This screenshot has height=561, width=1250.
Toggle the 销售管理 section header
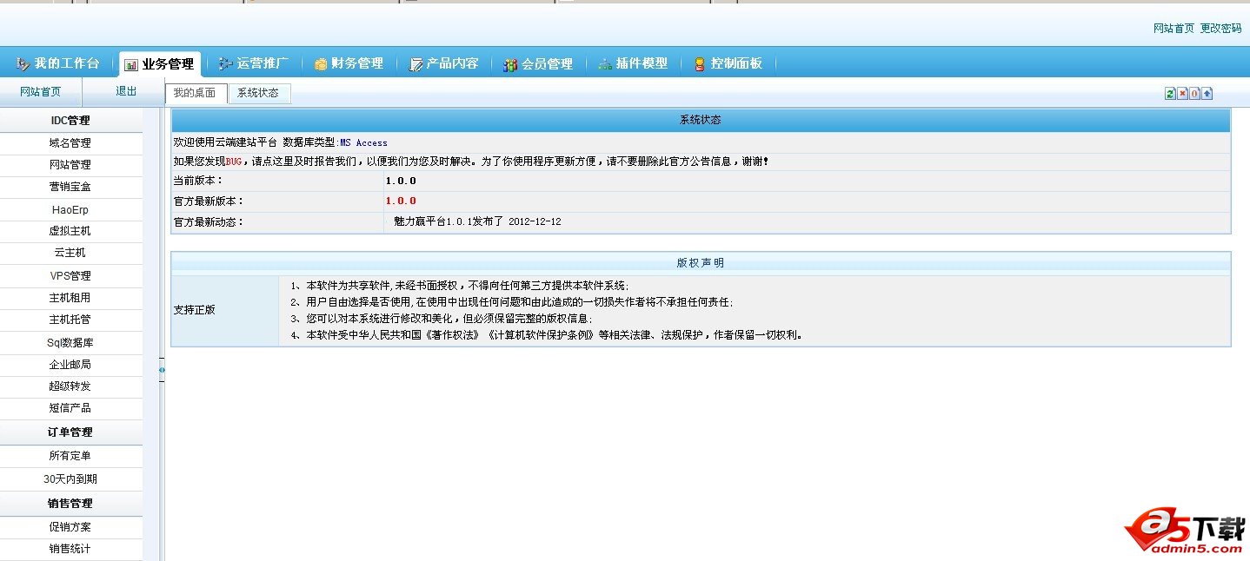pos(70,504)
